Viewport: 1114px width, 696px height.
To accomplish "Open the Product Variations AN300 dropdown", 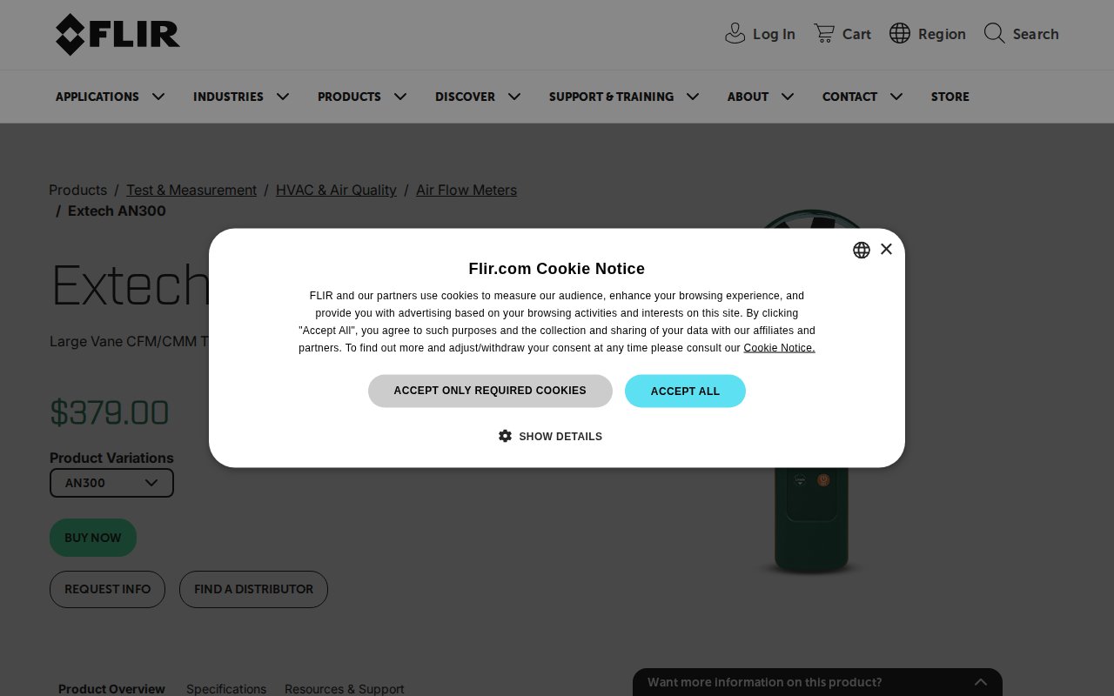I will [x=111, y=483].
